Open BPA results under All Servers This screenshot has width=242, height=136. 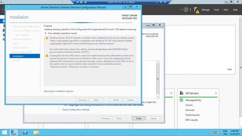pos(192,120)
